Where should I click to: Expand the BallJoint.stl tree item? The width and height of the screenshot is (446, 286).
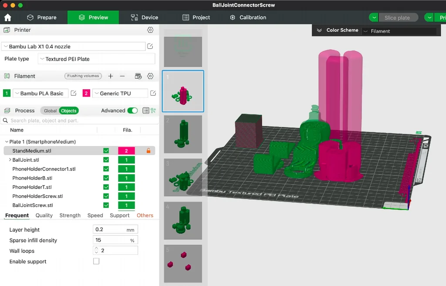(x=10, y=160)
